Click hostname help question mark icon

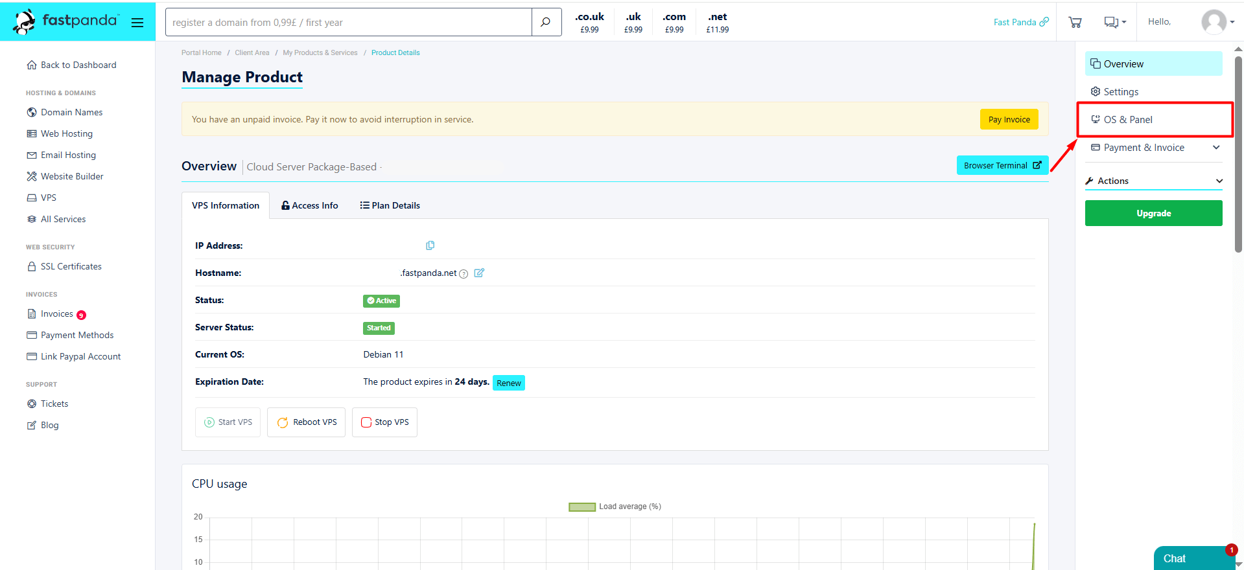pyautogui.click(x=464, y=274)
